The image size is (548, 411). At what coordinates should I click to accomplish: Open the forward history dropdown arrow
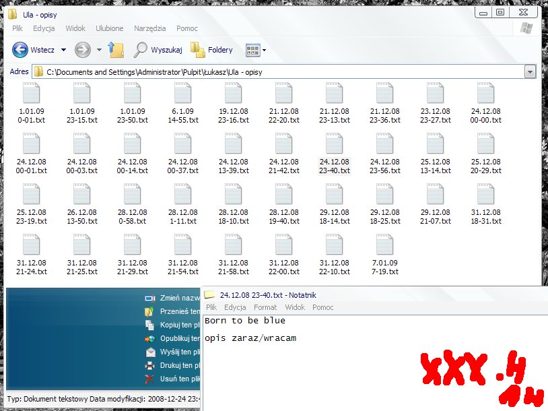(99, 50)
